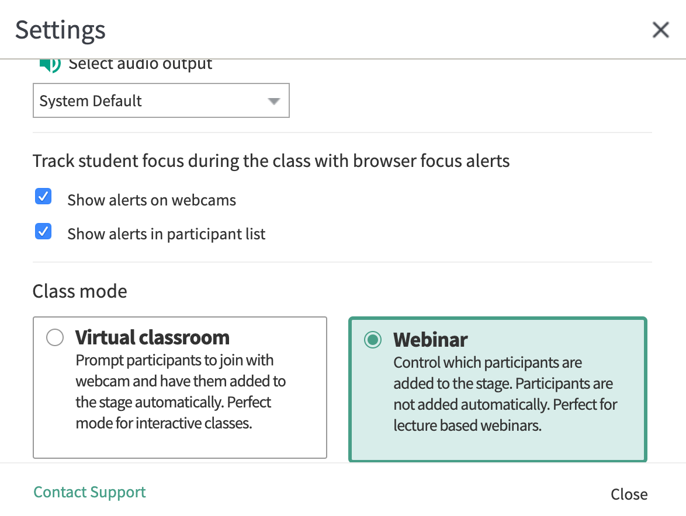Click the selected Webinar radio button
Viewport: 686px width, 516px height.
[373, 340]
